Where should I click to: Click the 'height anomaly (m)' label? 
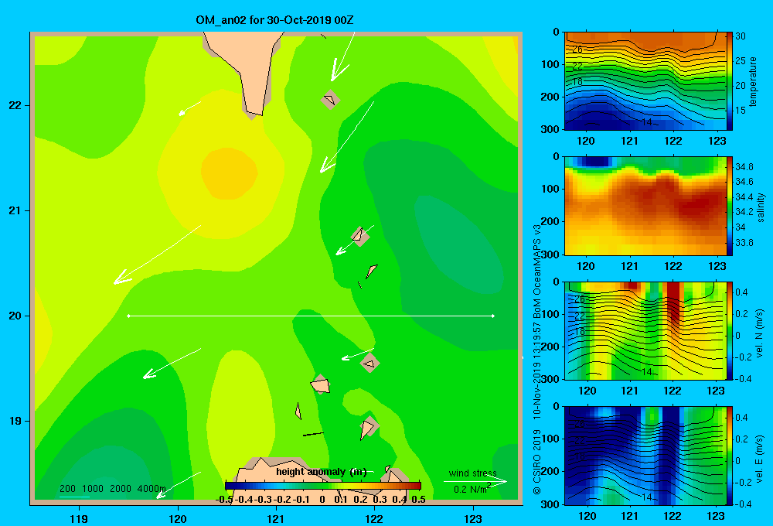click(x=321, y=472)
